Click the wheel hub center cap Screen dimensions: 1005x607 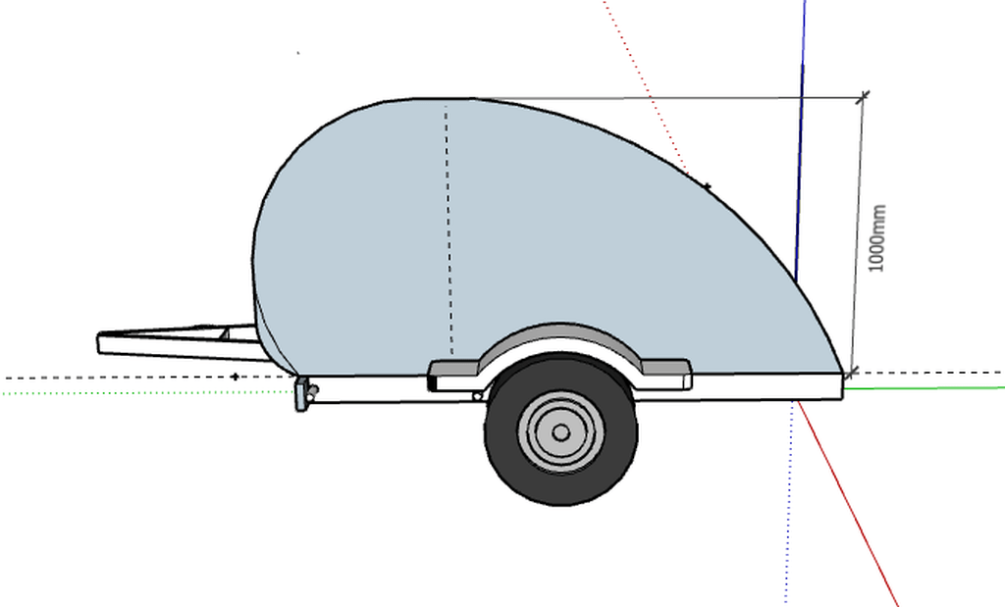click(560, 432)
